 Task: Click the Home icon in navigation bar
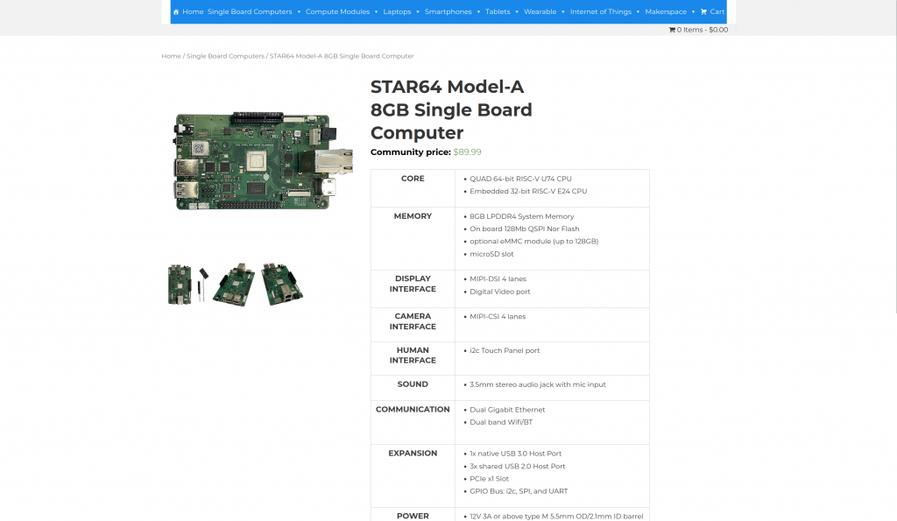pos(176,12)
